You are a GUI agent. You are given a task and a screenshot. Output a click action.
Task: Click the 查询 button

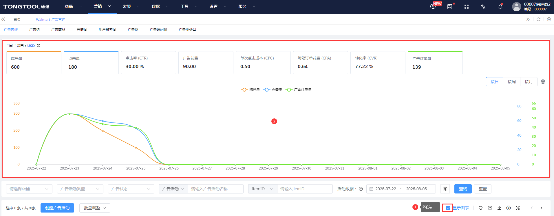(463, 189)
